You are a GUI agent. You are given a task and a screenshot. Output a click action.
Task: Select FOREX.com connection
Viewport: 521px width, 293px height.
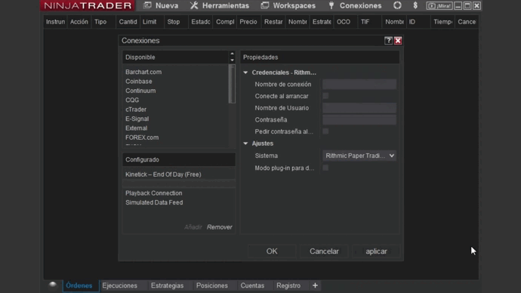coord(142,137)
